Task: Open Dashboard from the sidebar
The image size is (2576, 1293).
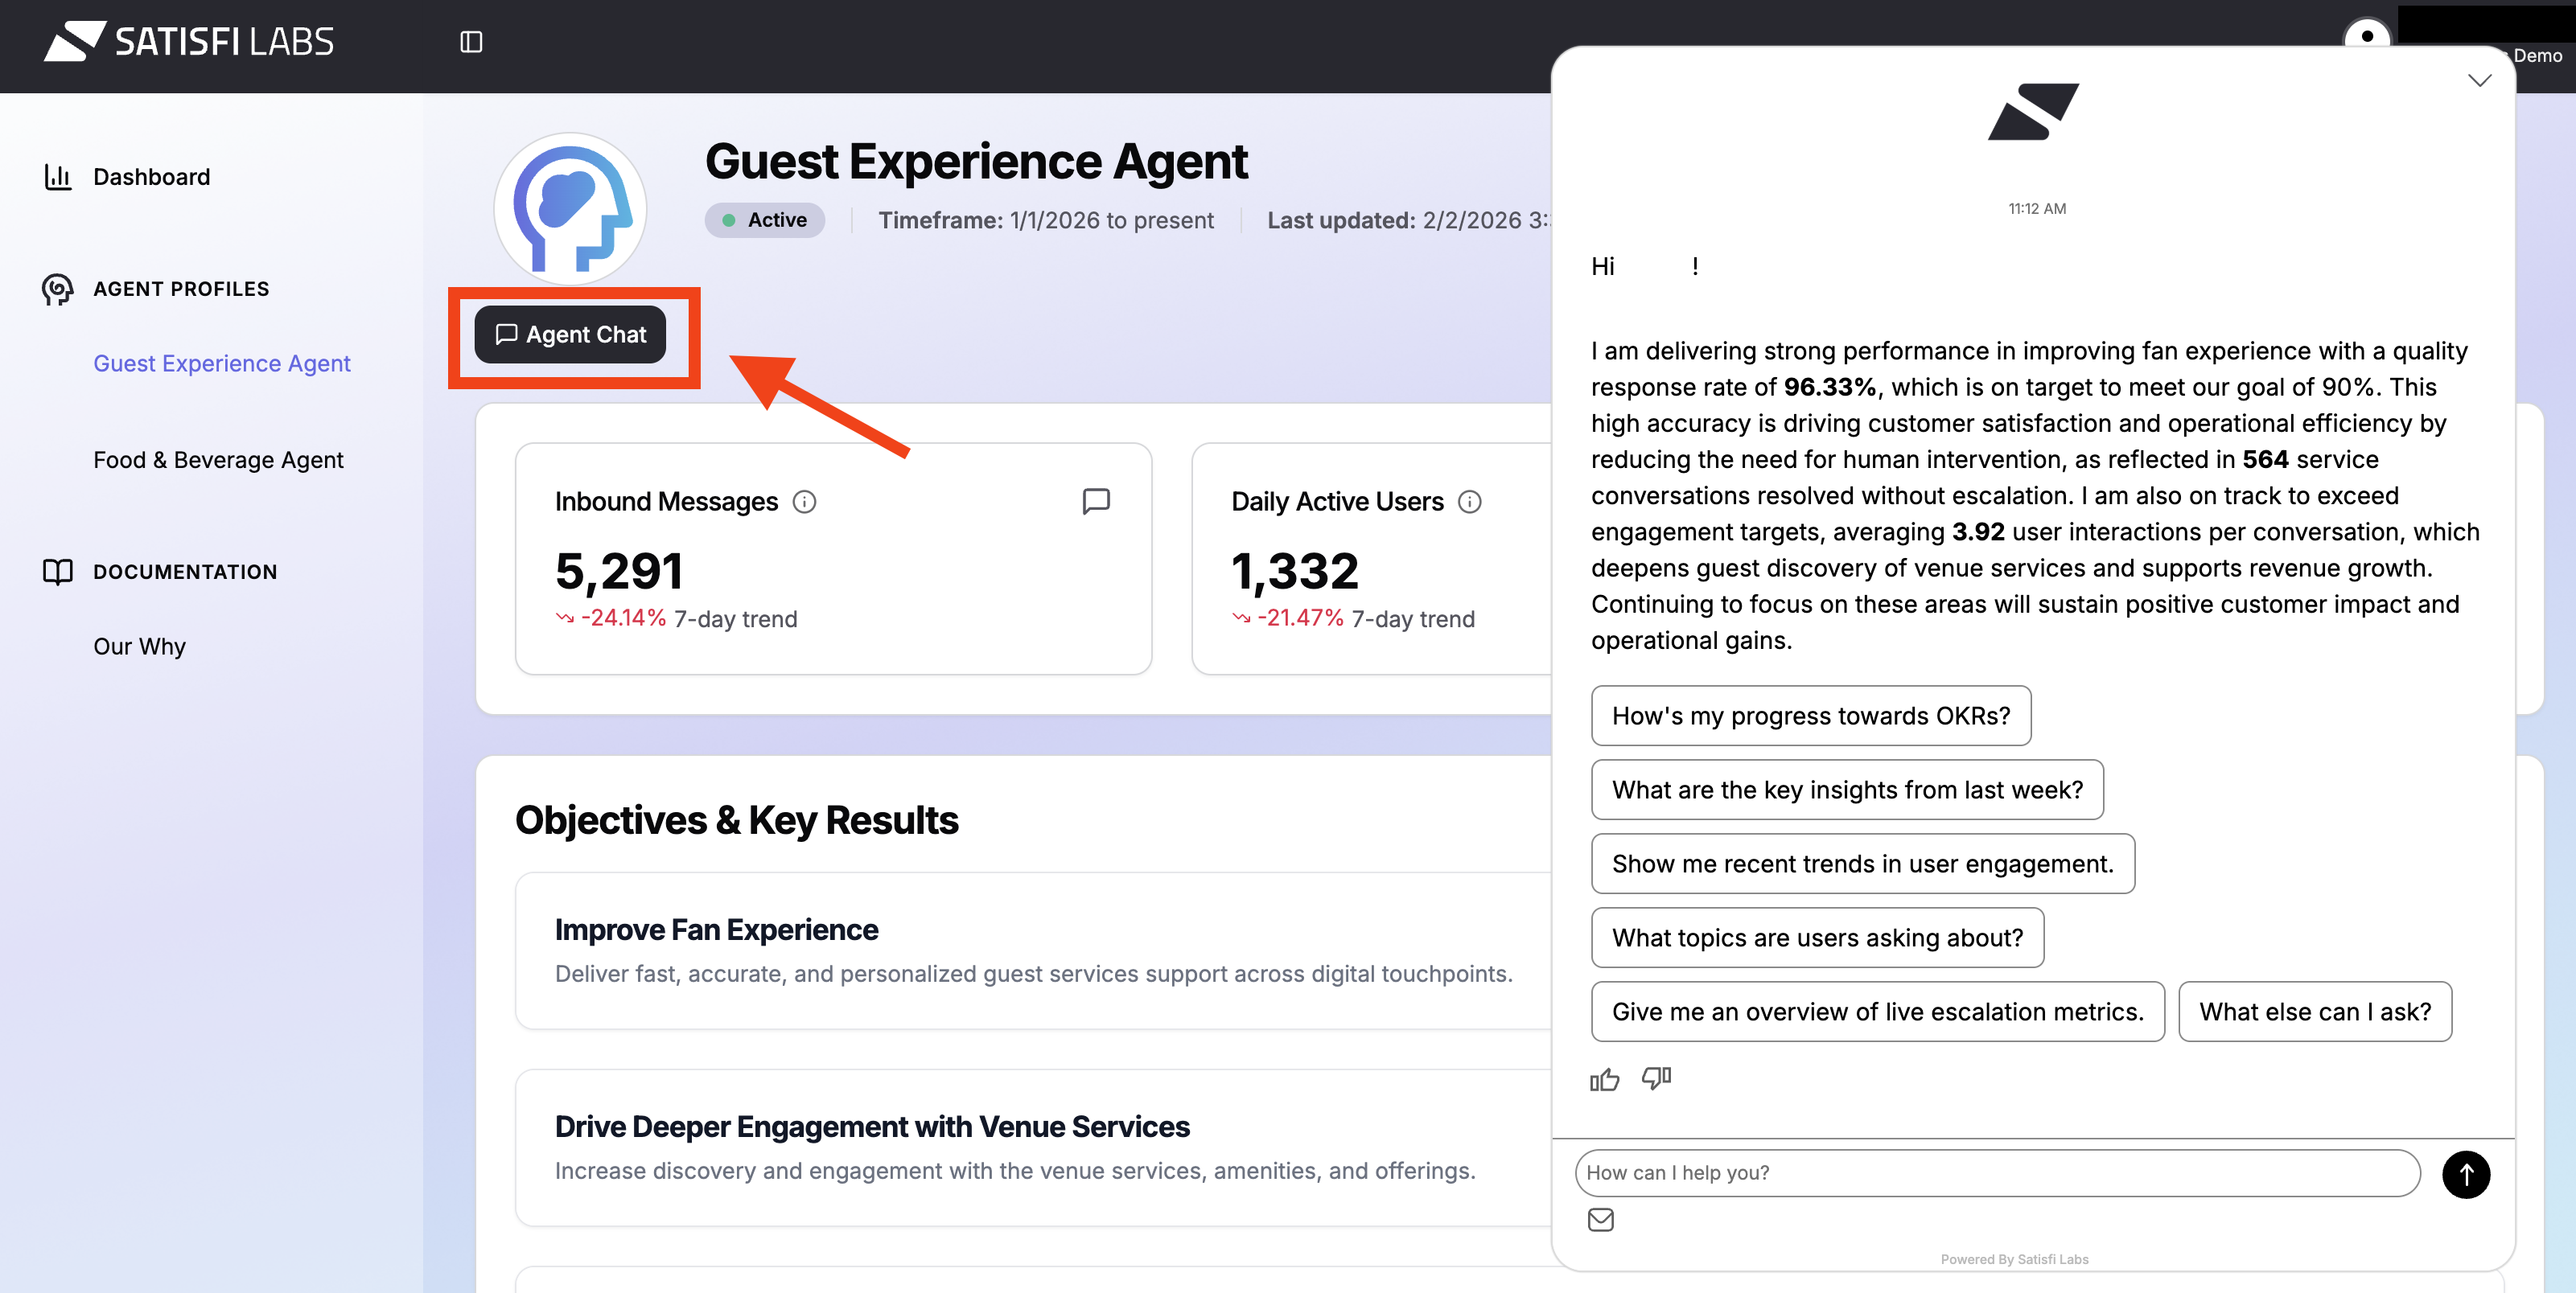Action: pyautogui.click(x=151, y=177)
